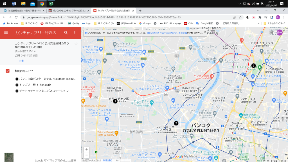The image size is (288, 162).
Task: Open the CNN bookmark
Action: [188, 23]
